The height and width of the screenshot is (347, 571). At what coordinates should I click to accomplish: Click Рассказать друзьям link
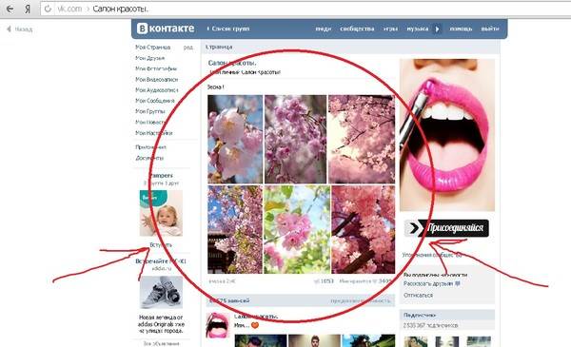pyautogui.click(x=431, y=283)
